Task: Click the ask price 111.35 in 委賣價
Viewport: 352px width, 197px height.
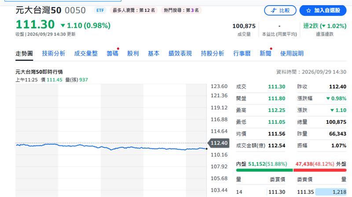Action: 305,192
